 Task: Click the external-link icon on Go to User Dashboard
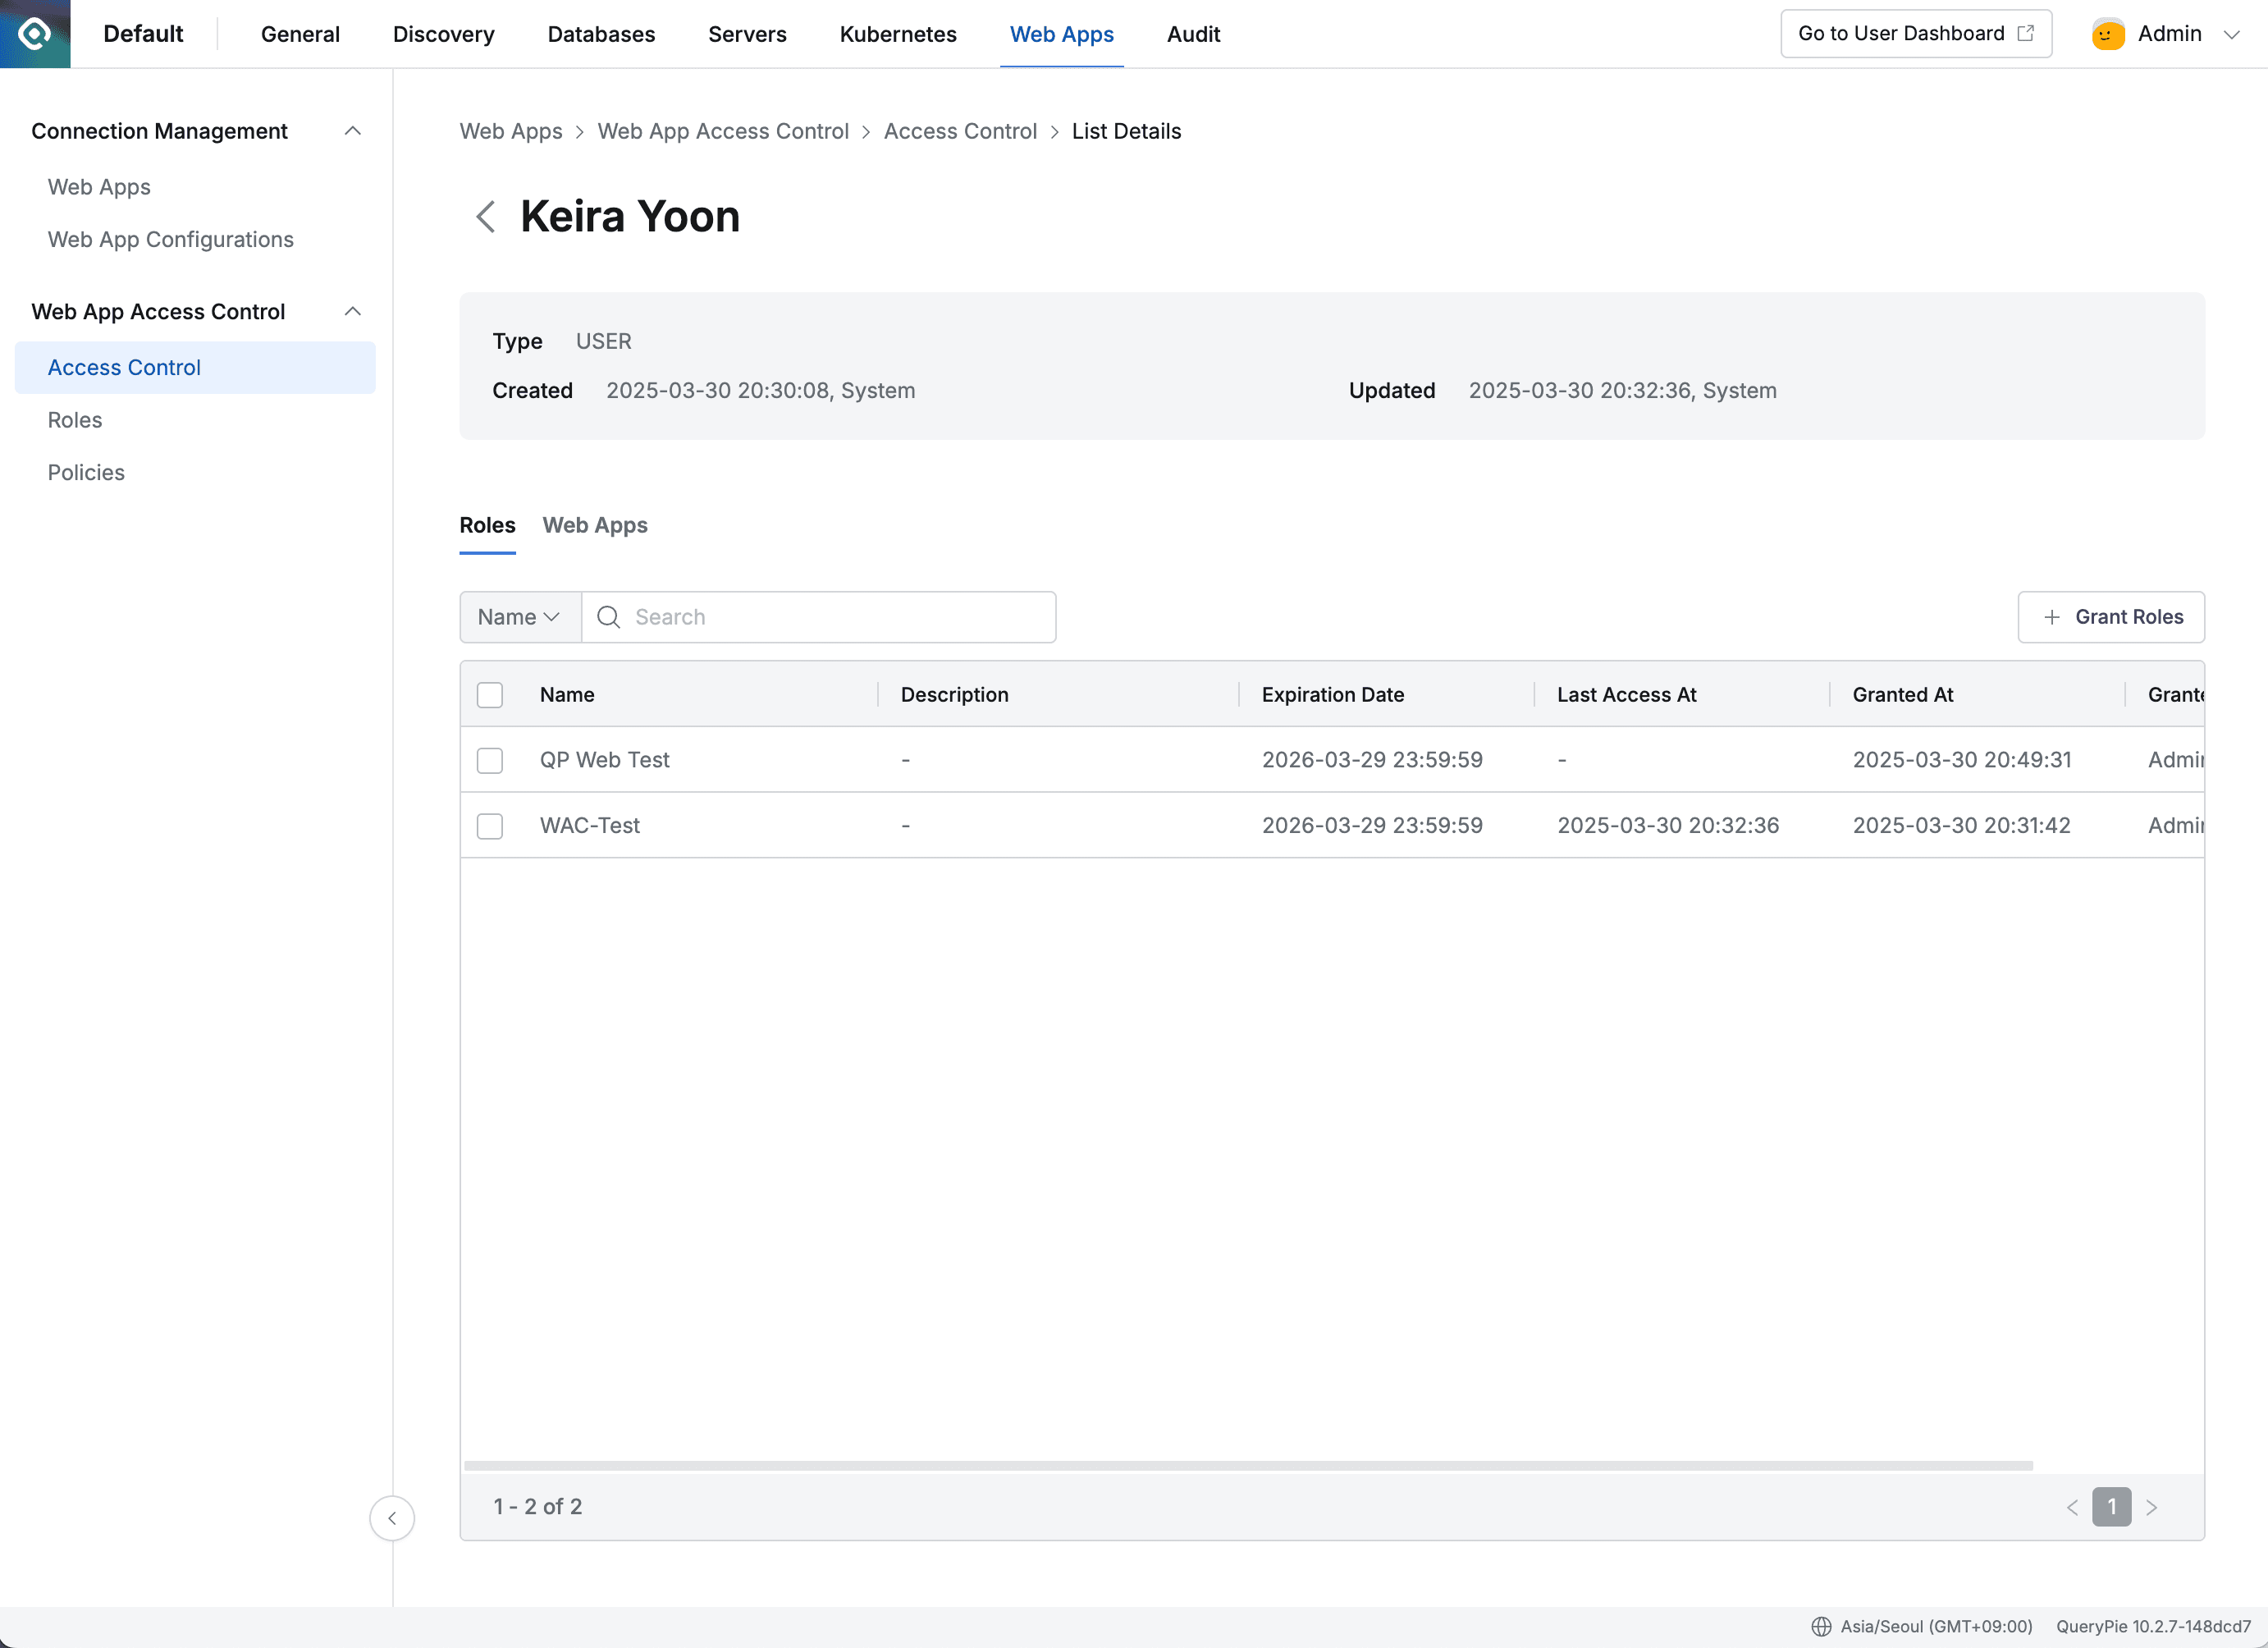pos(2026,33)
